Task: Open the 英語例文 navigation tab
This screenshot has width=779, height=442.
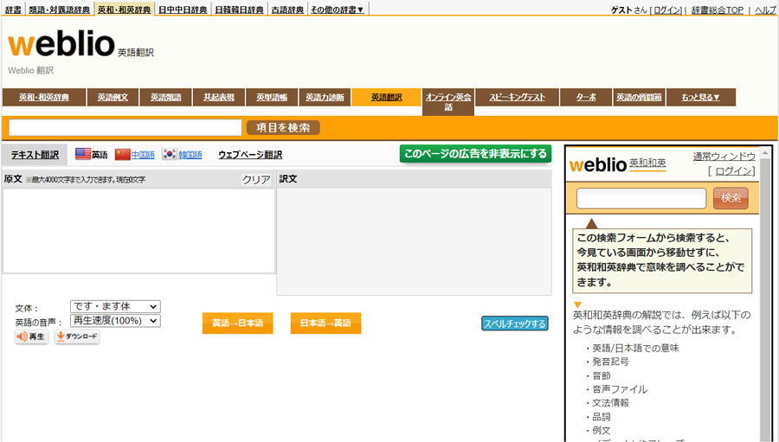Action: point(113,98)
